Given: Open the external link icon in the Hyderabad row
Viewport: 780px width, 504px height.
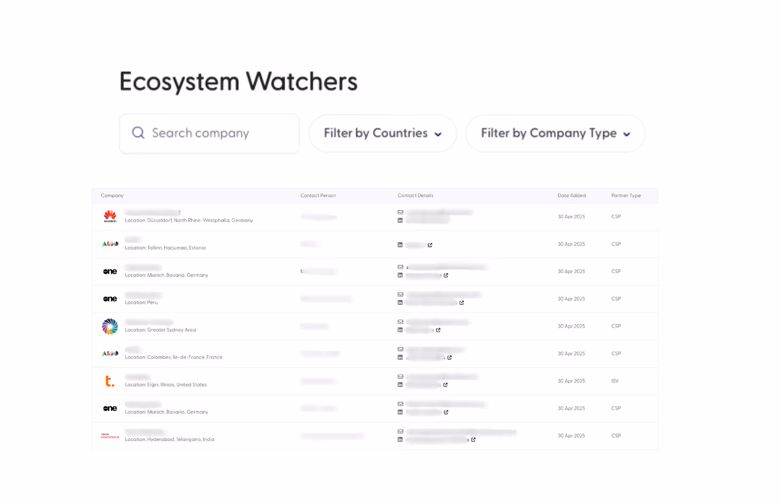Looking at the screenshot, I should click(x=473, y=439).
